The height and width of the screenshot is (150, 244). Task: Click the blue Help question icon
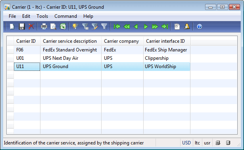pos(200,27)
